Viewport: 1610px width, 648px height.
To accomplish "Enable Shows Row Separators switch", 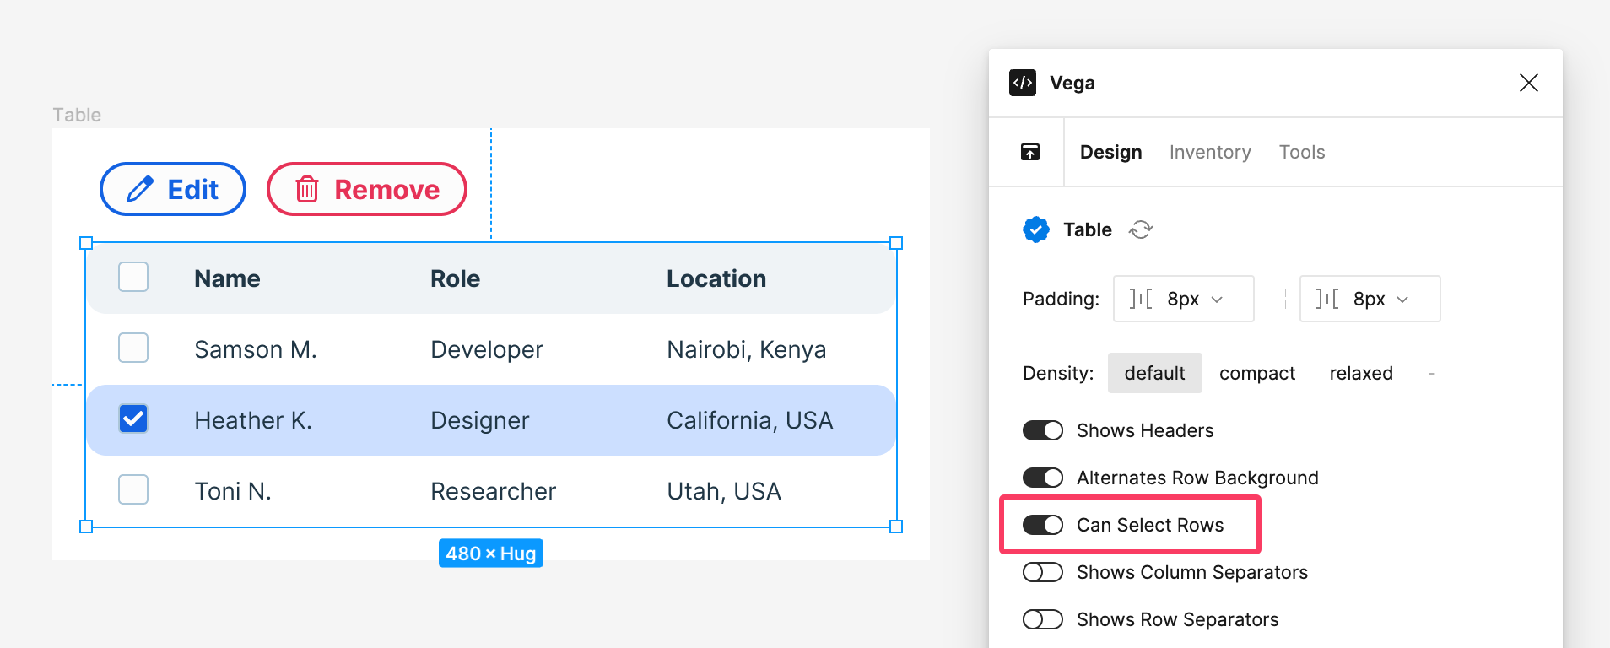I will pos(1043,619).
